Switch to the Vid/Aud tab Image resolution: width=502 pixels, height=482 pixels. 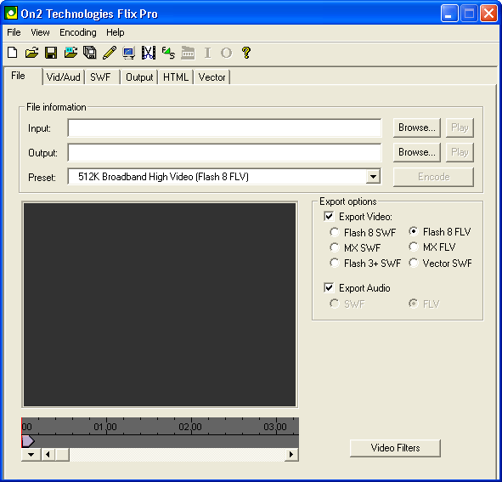[64, 77]
